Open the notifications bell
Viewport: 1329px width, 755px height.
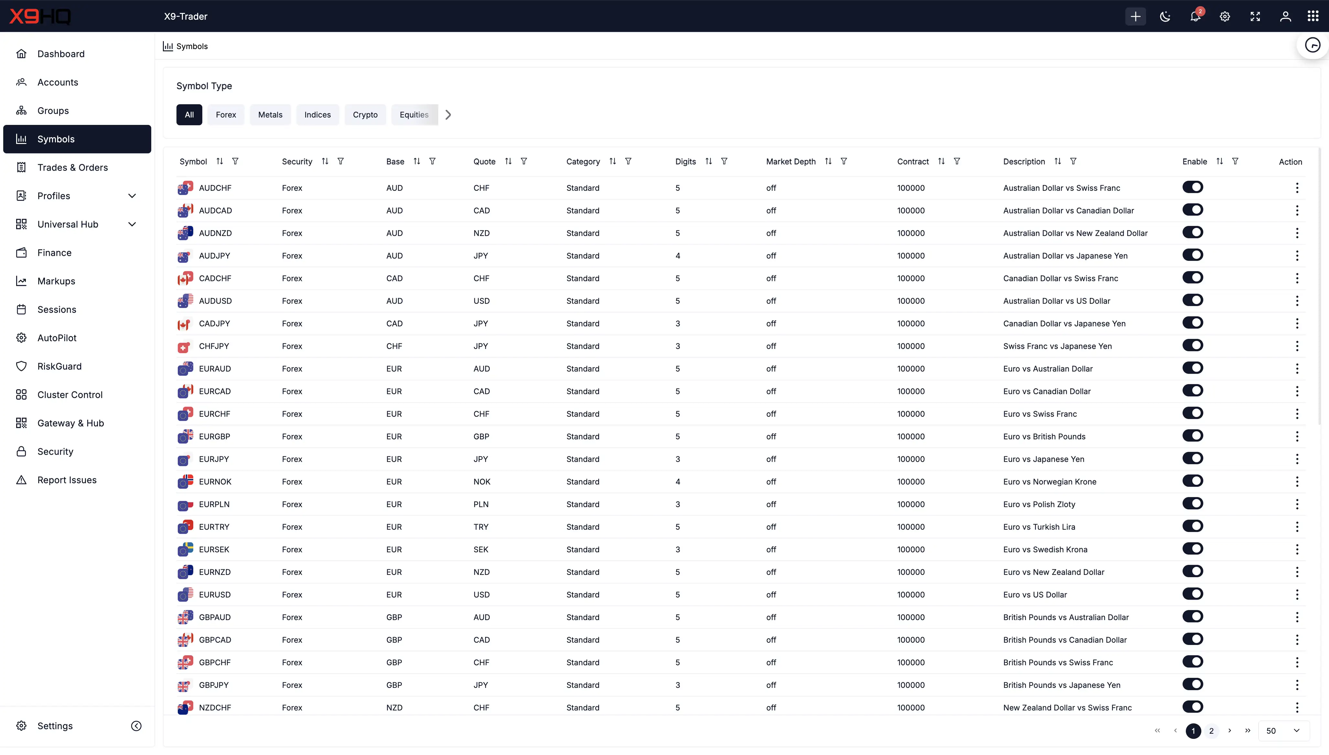click(x=1195, y=16)
